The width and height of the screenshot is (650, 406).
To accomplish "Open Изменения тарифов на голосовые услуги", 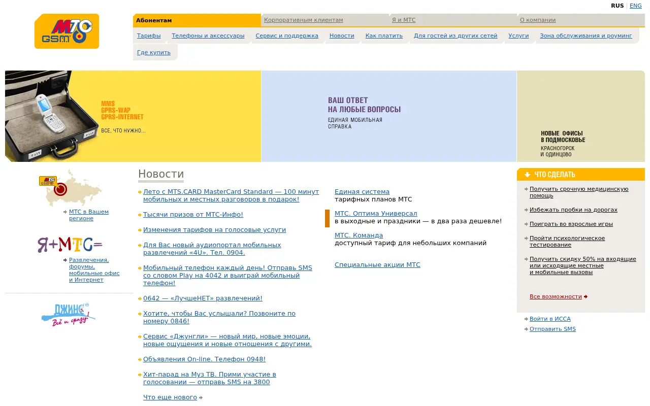I will [214, 230].
